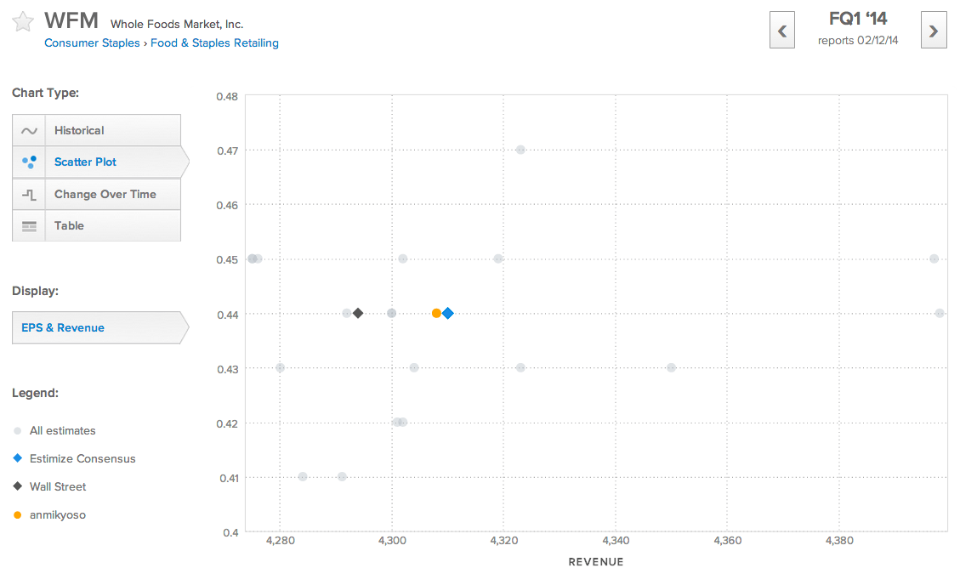Image resolution: width=960 pixels, height=568 pixels.
Task: Click the 'Legend:' heading
Action: (x=36, y=393)
